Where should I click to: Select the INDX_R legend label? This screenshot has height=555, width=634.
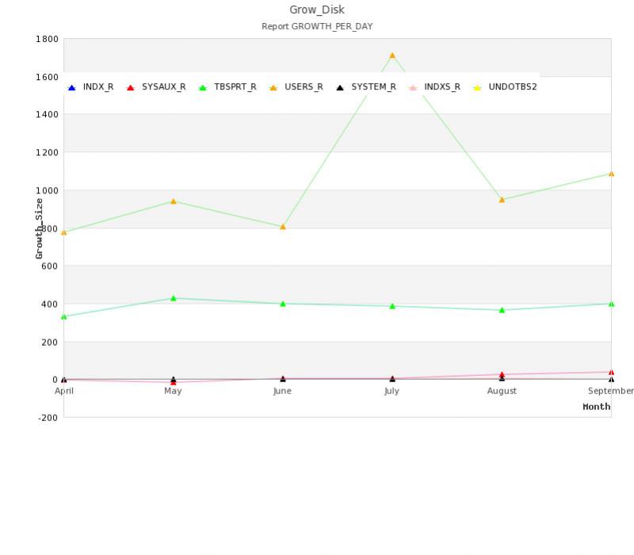(98, 87)
